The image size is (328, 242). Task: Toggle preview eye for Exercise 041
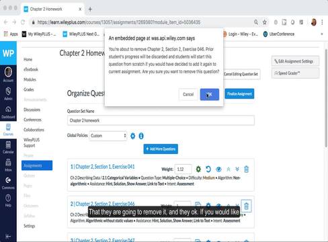click(x=218, y=169)
